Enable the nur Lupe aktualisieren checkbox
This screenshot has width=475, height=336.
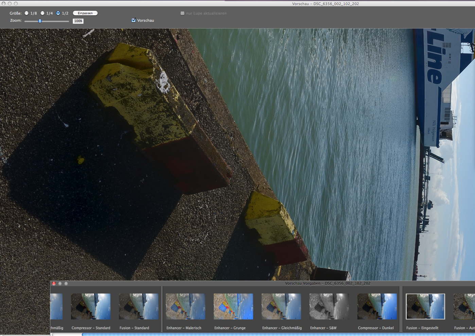(182, 13)
